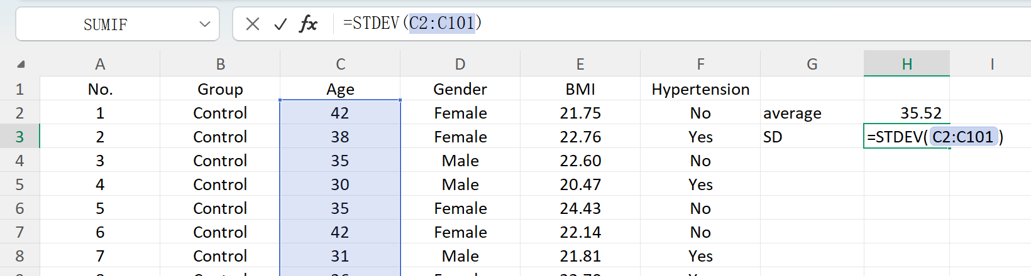The width and height of the screenshot is (1031, 276).
Task: Click BMI cell 22.76
Action: tap(580, 137)
